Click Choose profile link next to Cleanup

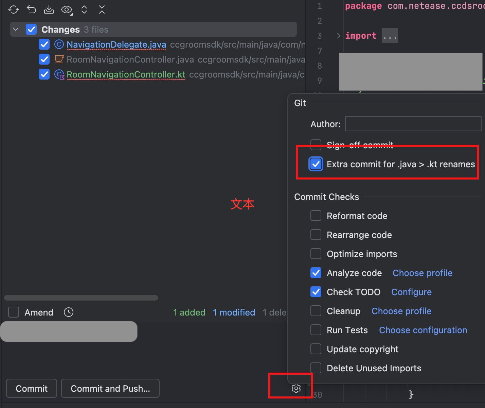pyautogui.click(x=401, y=311)
